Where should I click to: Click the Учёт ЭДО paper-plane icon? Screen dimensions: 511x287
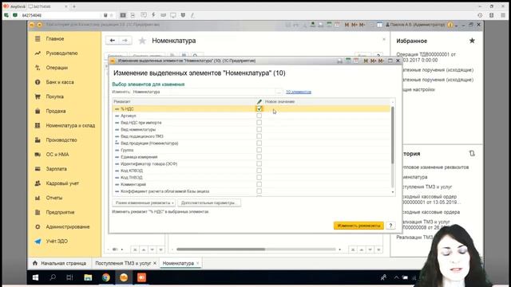tap(38, 242)
